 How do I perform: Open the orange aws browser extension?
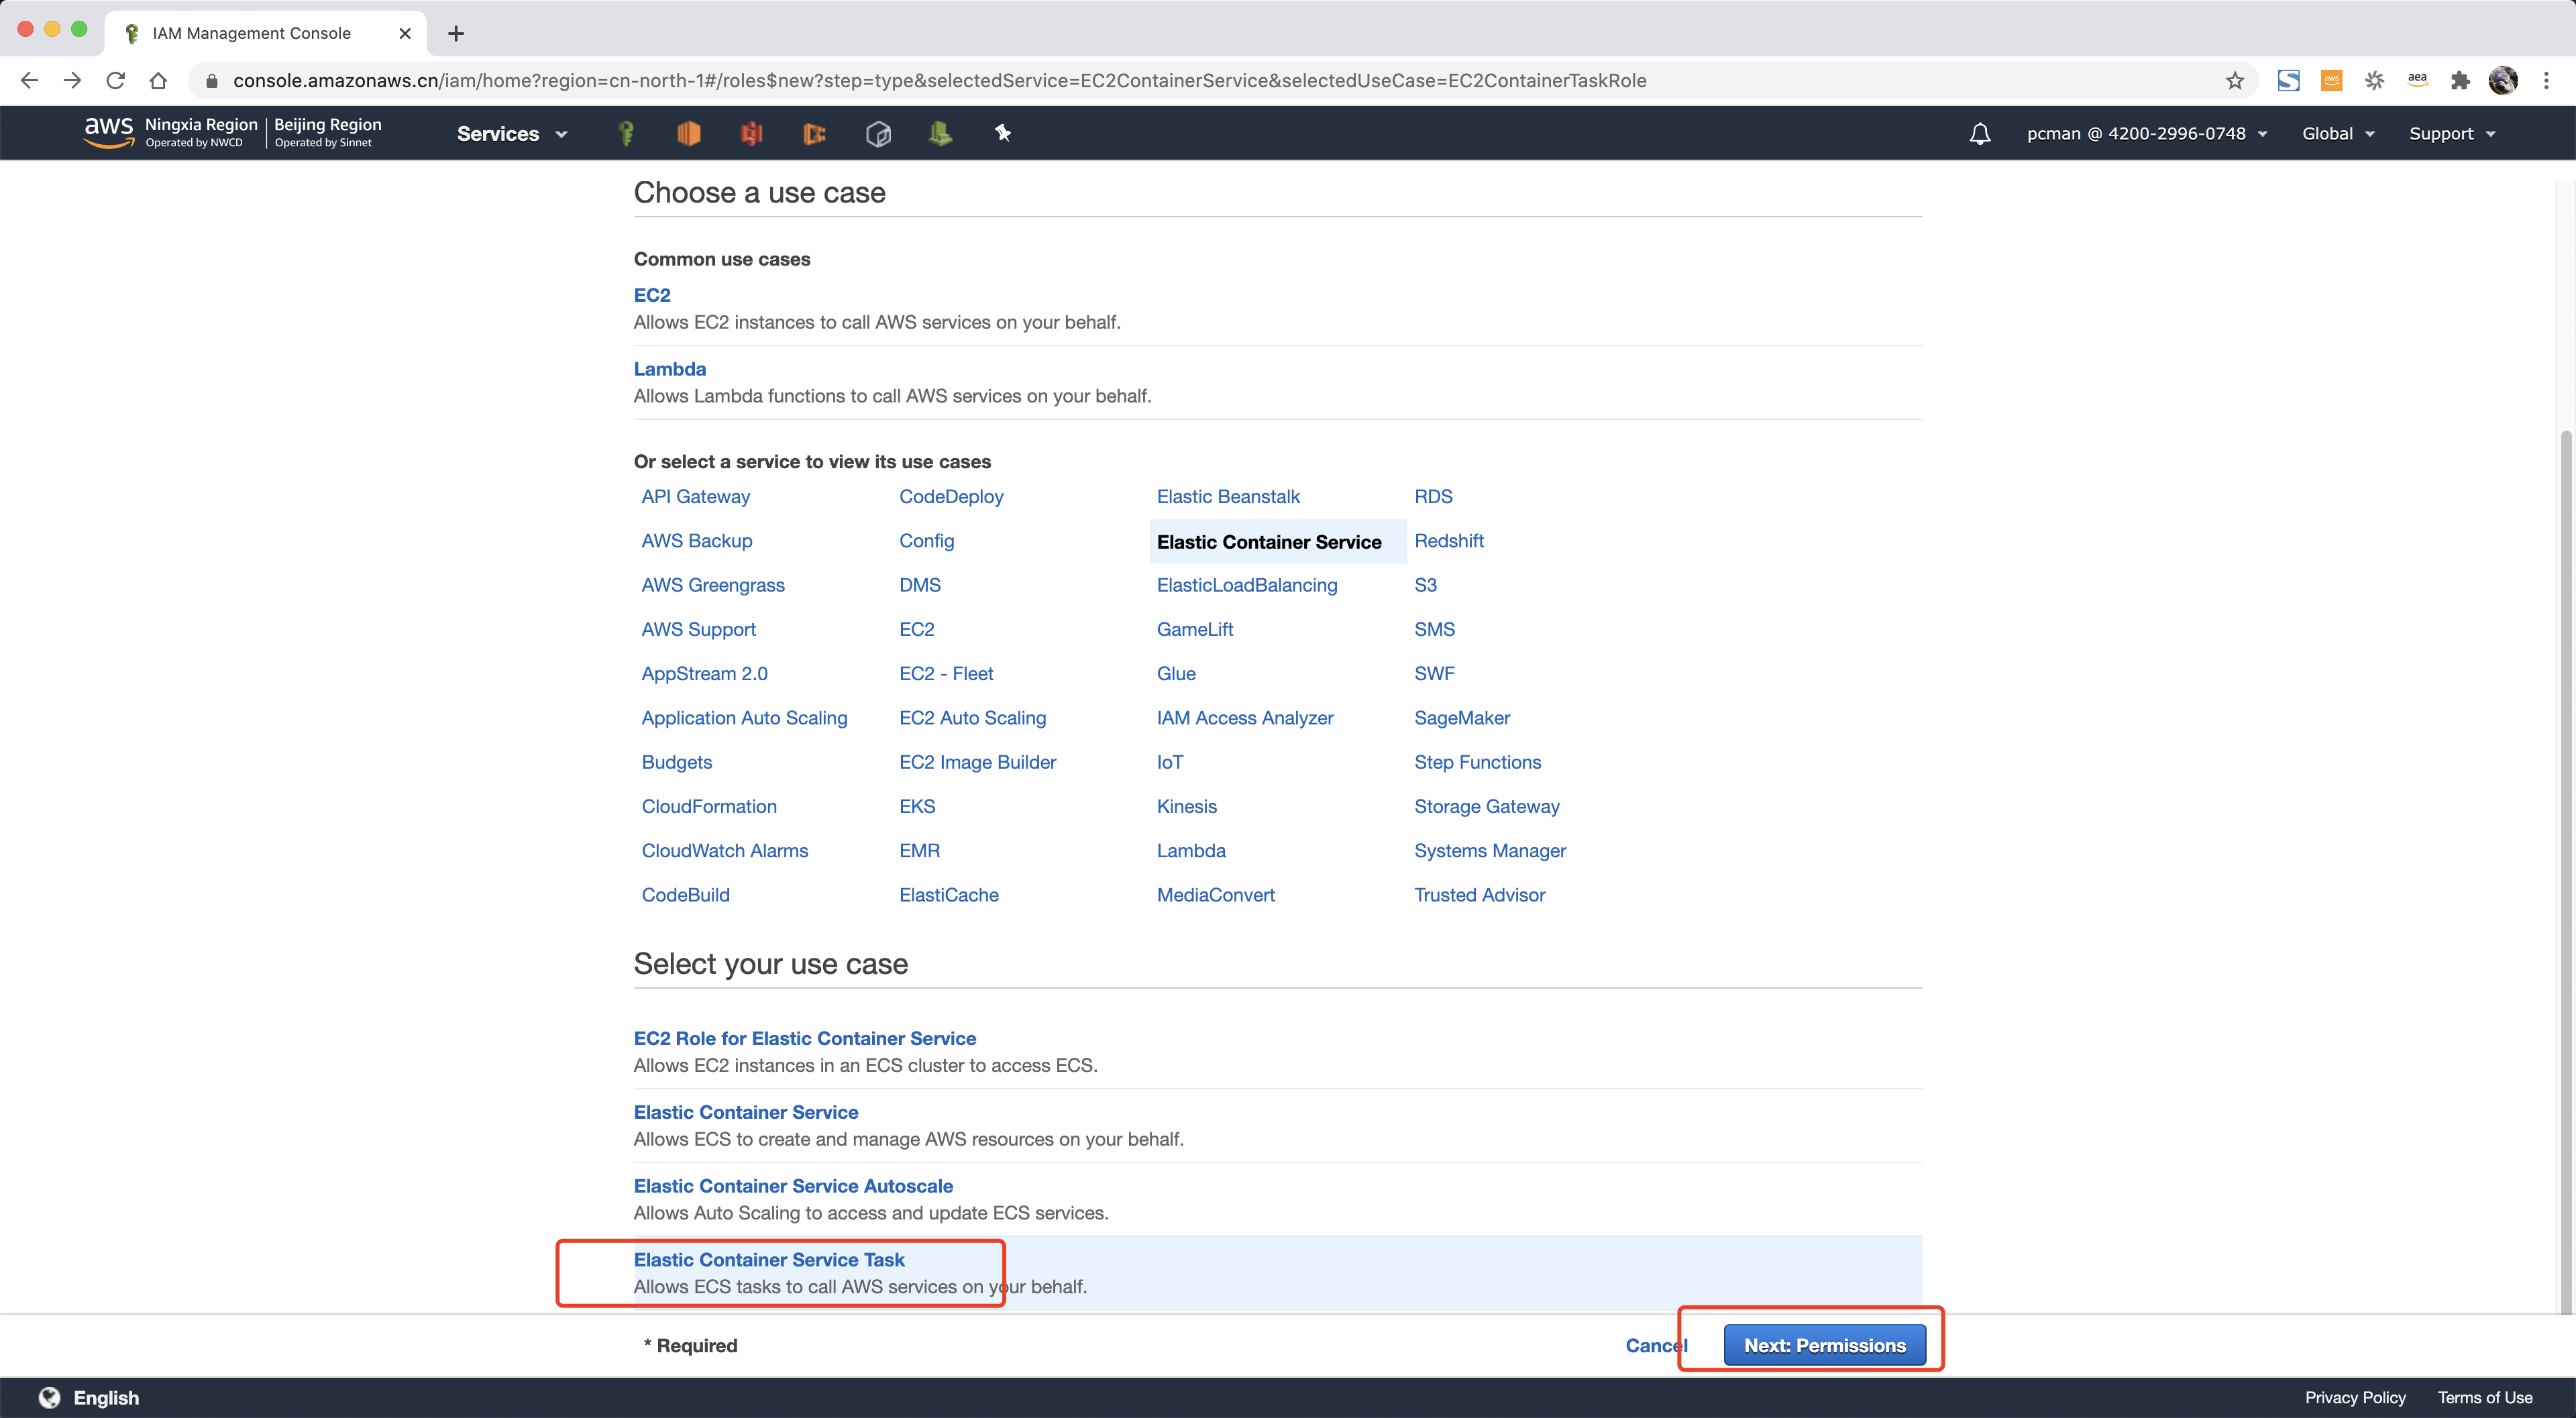click(2331, 81)
